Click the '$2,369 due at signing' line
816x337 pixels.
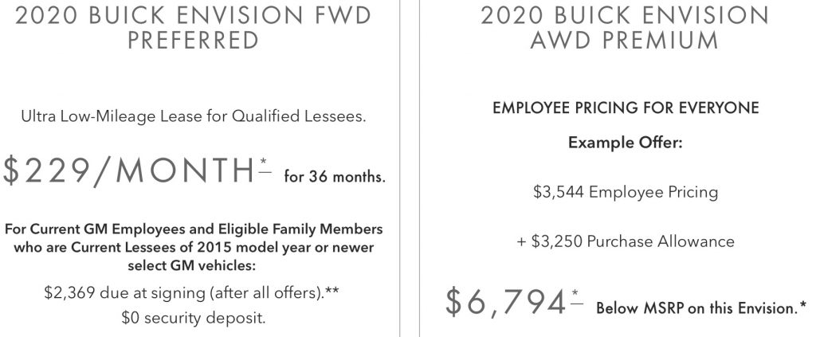click(x=192, y=293)
